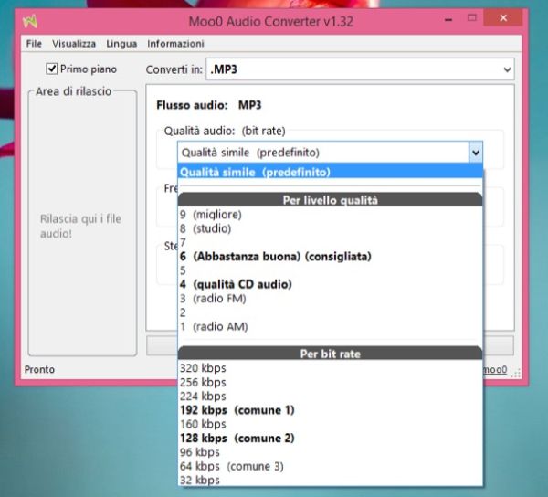Select 4 (qualità CD audio)
The height and width of the screenshot is (497, 548).
tap(236, 284)
